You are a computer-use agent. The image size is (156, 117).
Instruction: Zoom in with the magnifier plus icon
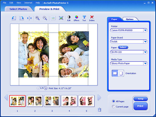(37, 18)
